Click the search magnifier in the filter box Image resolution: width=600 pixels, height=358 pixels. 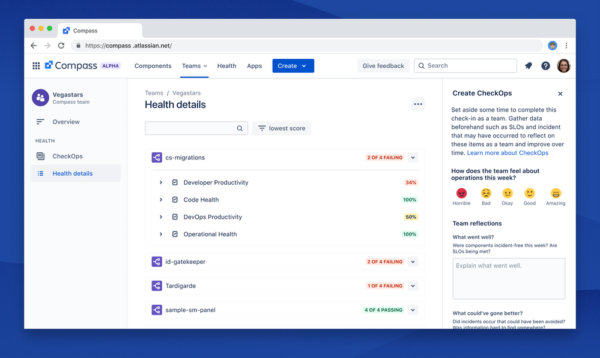pos(240,128)
